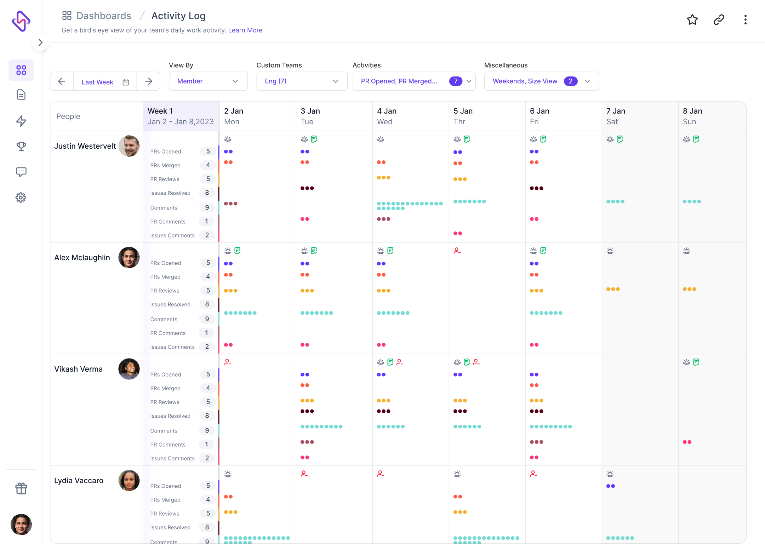Click the dashboard grid icon in sidebar
Image resolution: width=765 pixels, height=544 pixels.
coord(21,69)
